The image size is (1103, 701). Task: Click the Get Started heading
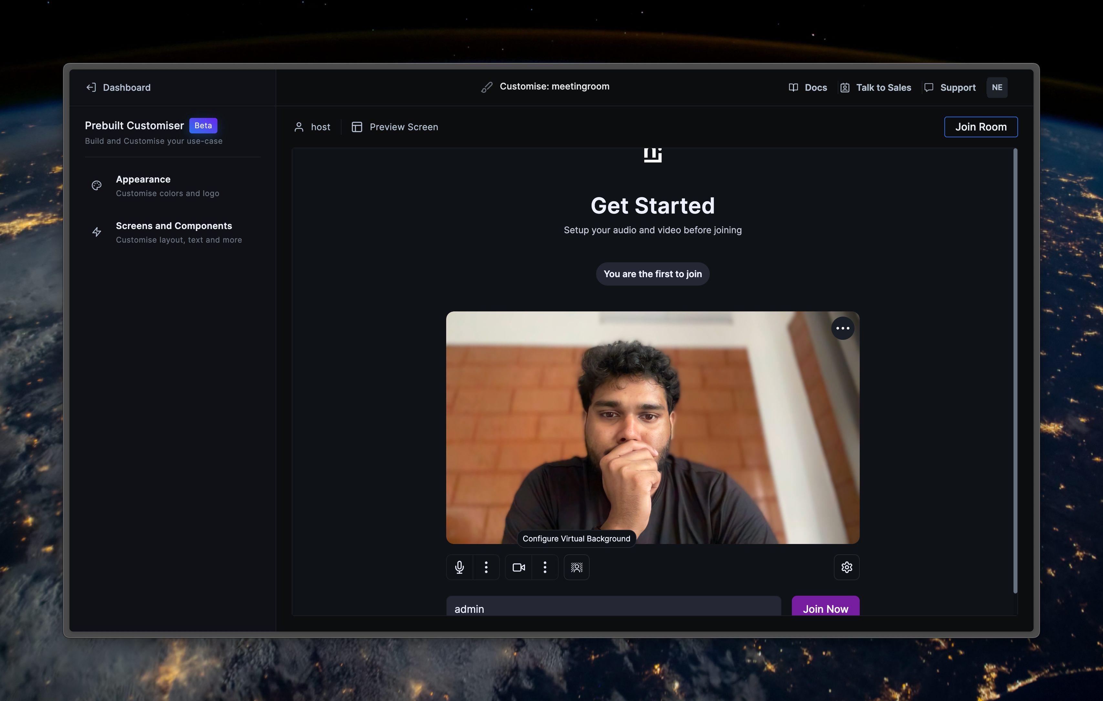(x=652, y=205)
